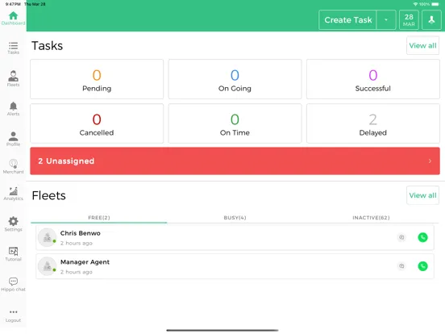Expand the 2 Unassigned banner chevron

tap(430, 161)
